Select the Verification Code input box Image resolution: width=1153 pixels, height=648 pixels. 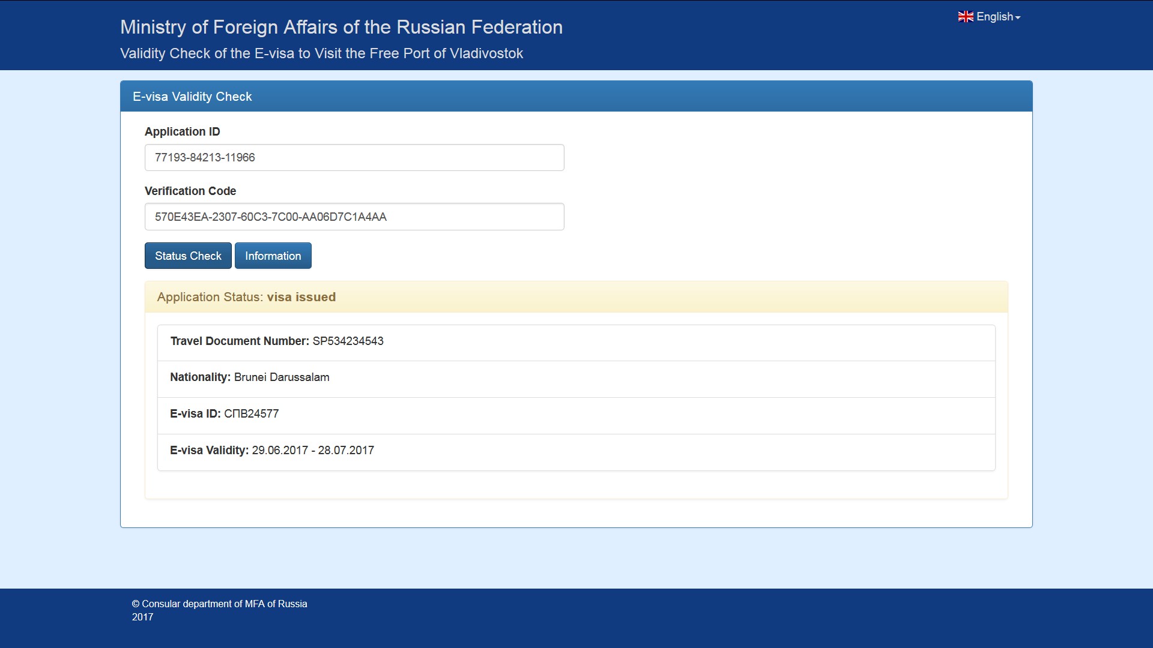pos(354,217)
